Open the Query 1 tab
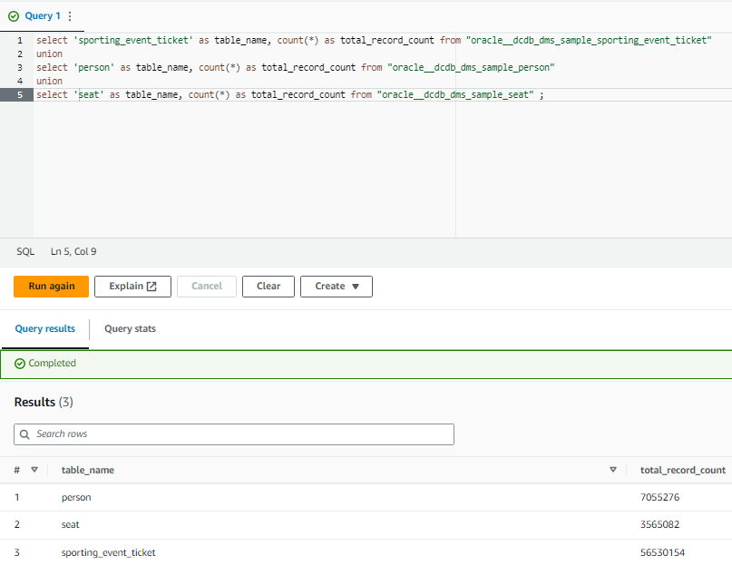 [x=42, y=16]
